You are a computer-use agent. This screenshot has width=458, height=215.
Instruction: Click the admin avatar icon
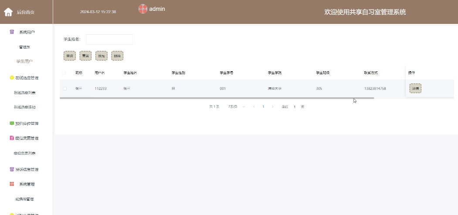[x=142, y=9]
